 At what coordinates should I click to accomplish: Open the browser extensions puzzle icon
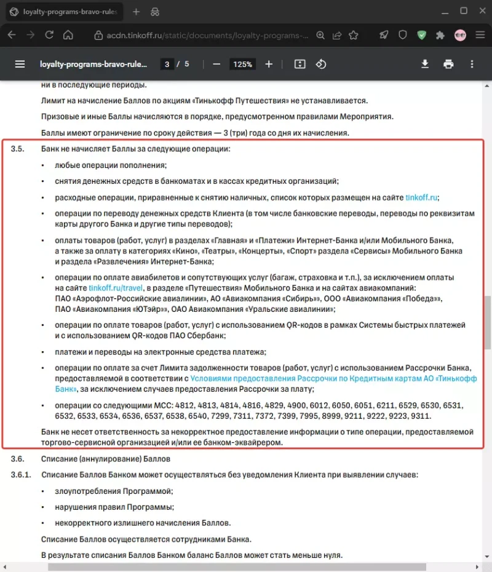[440, 35]
